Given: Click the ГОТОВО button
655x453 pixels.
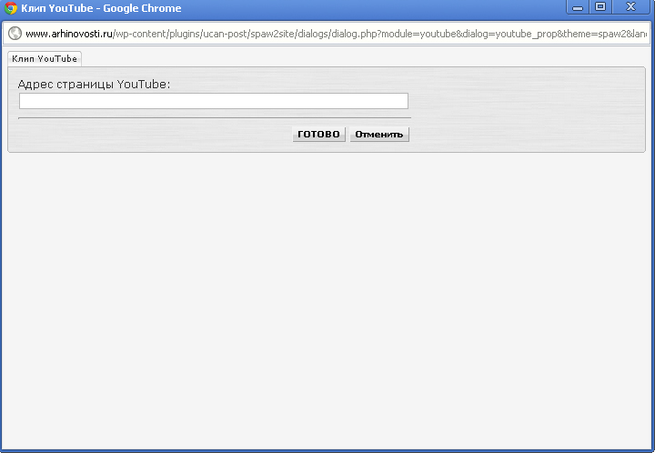Looking at the screenshot, I should tap(318, 134).
